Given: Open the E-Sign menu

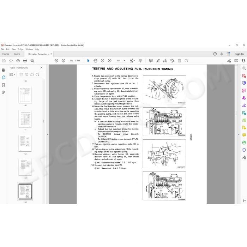Looking at the screenshot, I should pos(20,49).
